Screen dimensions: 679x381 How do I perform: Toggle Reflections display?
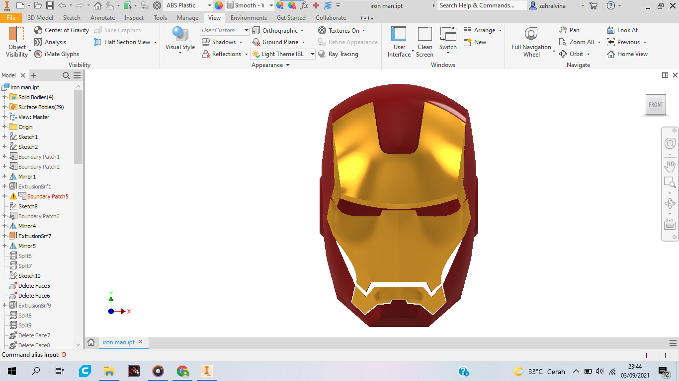(222, 54)
